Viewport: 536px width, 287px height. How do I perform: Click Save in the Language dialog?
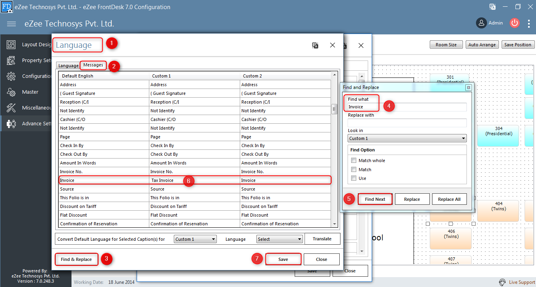coord(283,259)
